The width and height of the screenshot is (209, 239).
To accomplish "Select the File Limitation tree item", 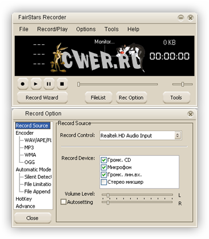I will coord(38,184).
